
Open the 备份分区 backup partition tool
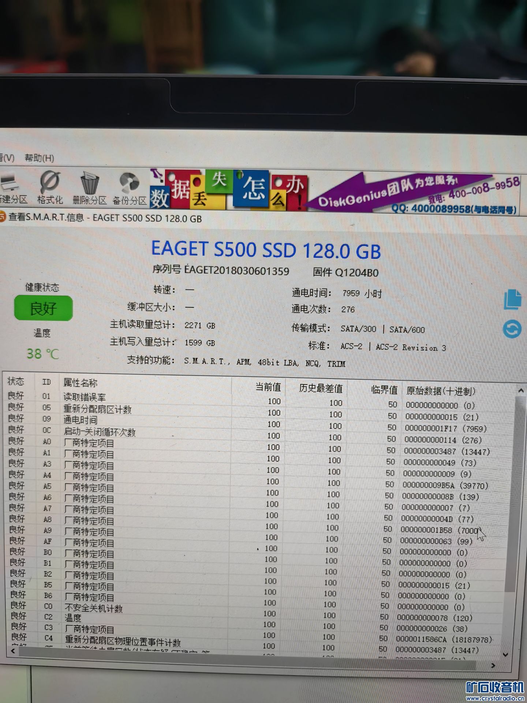(x=129, y=189)
